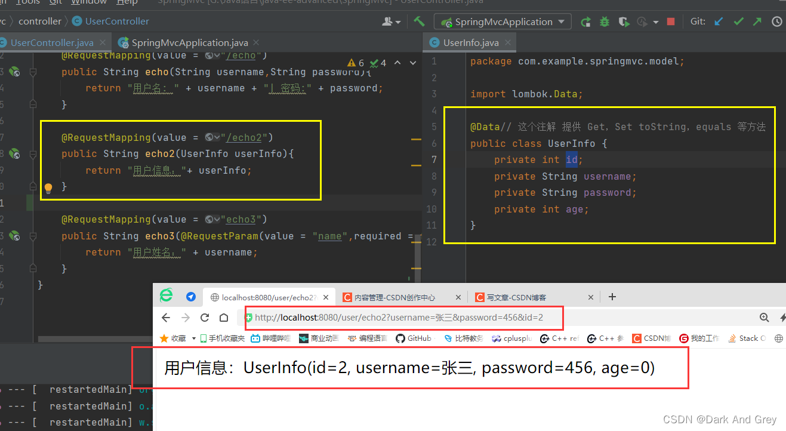
Task: Open the Tools menu
Action: 28,2
